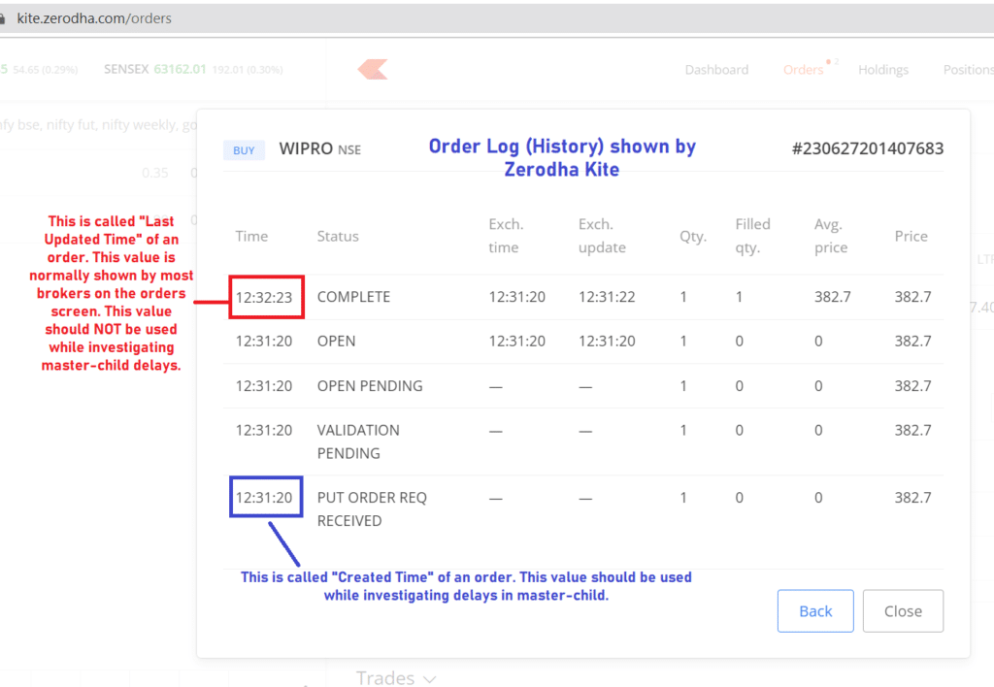
Task: Click the 382.7 average price cell
Action: tap(832, 297)
